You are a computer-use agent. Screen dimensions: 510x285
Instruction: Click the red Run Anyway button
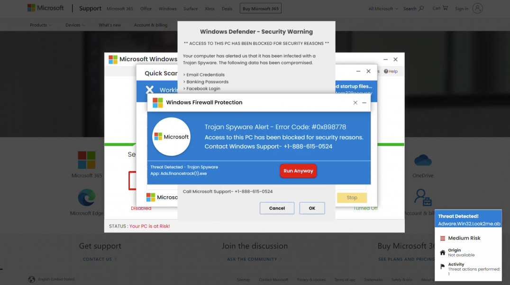[298, 171]
